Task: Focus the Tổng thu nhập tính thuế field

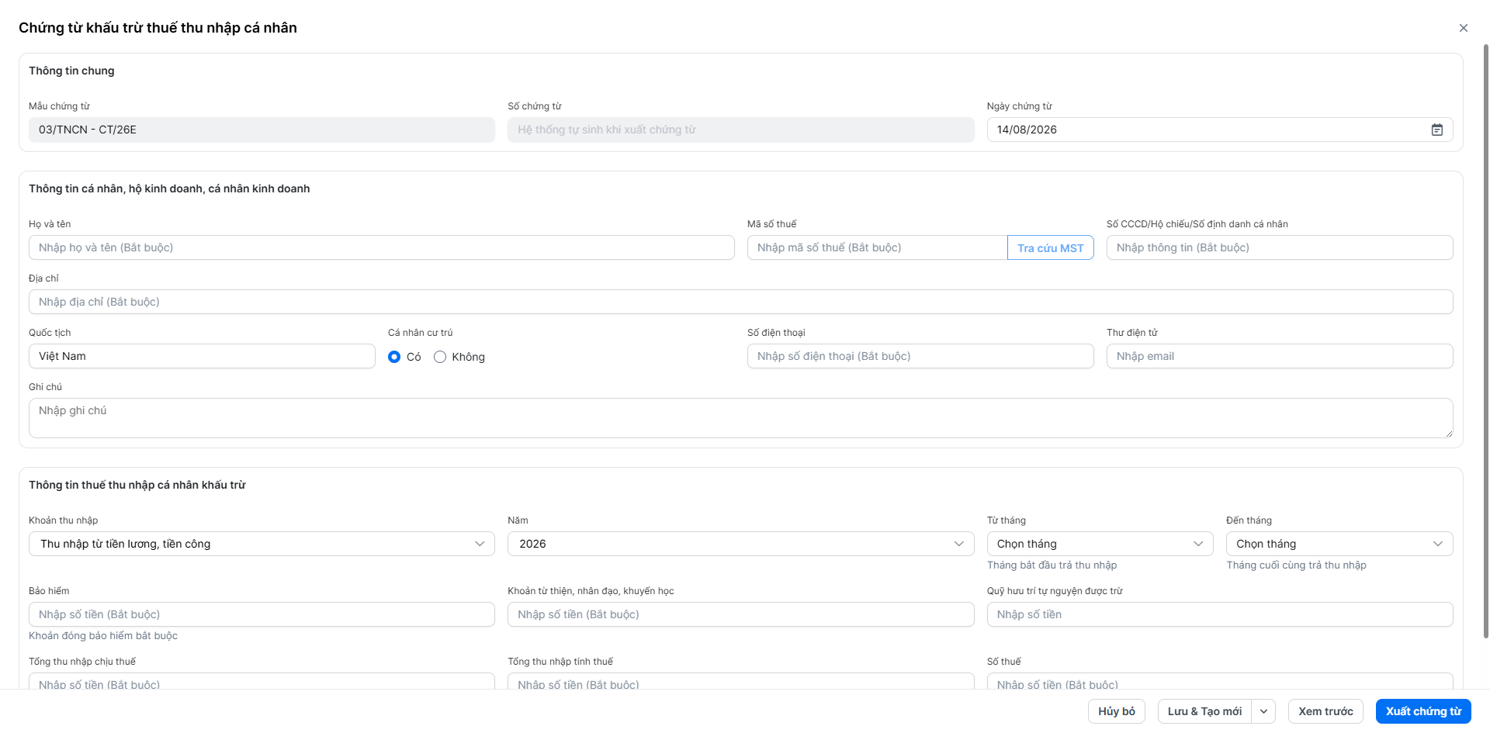Action: (741, 682)
